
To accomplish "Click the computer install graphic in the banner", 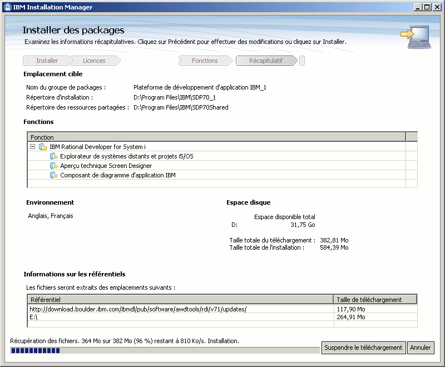I will coord(416,37).
